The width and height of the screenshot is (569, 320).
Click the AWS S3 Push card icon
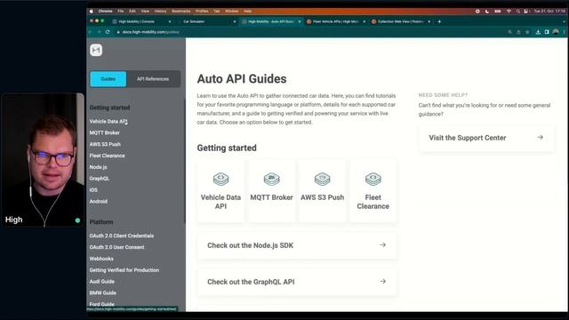(x=322, y=179)
